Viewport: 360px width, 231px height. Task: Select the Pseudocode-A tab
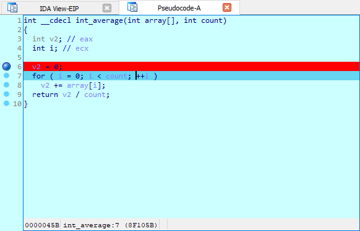click(179, 8)
